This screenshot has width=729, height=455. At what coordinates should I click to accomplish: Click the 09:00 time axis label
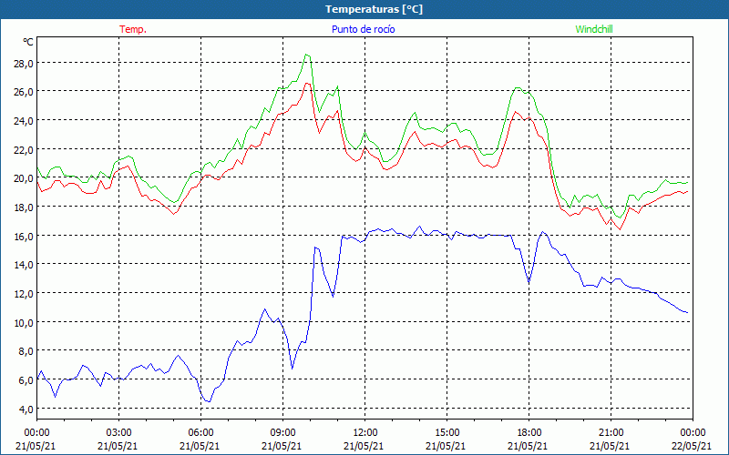pos(282,433)
